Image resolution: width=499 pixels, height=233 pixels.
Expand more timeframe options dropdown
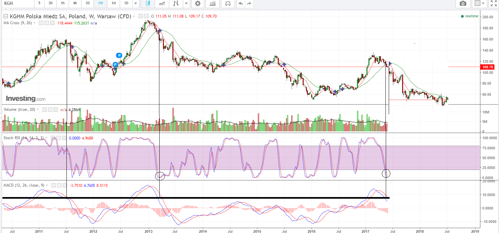(135, 4)
